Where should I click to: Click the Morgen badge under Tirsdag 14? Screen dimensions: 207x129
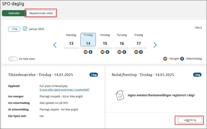coord(86,52)
